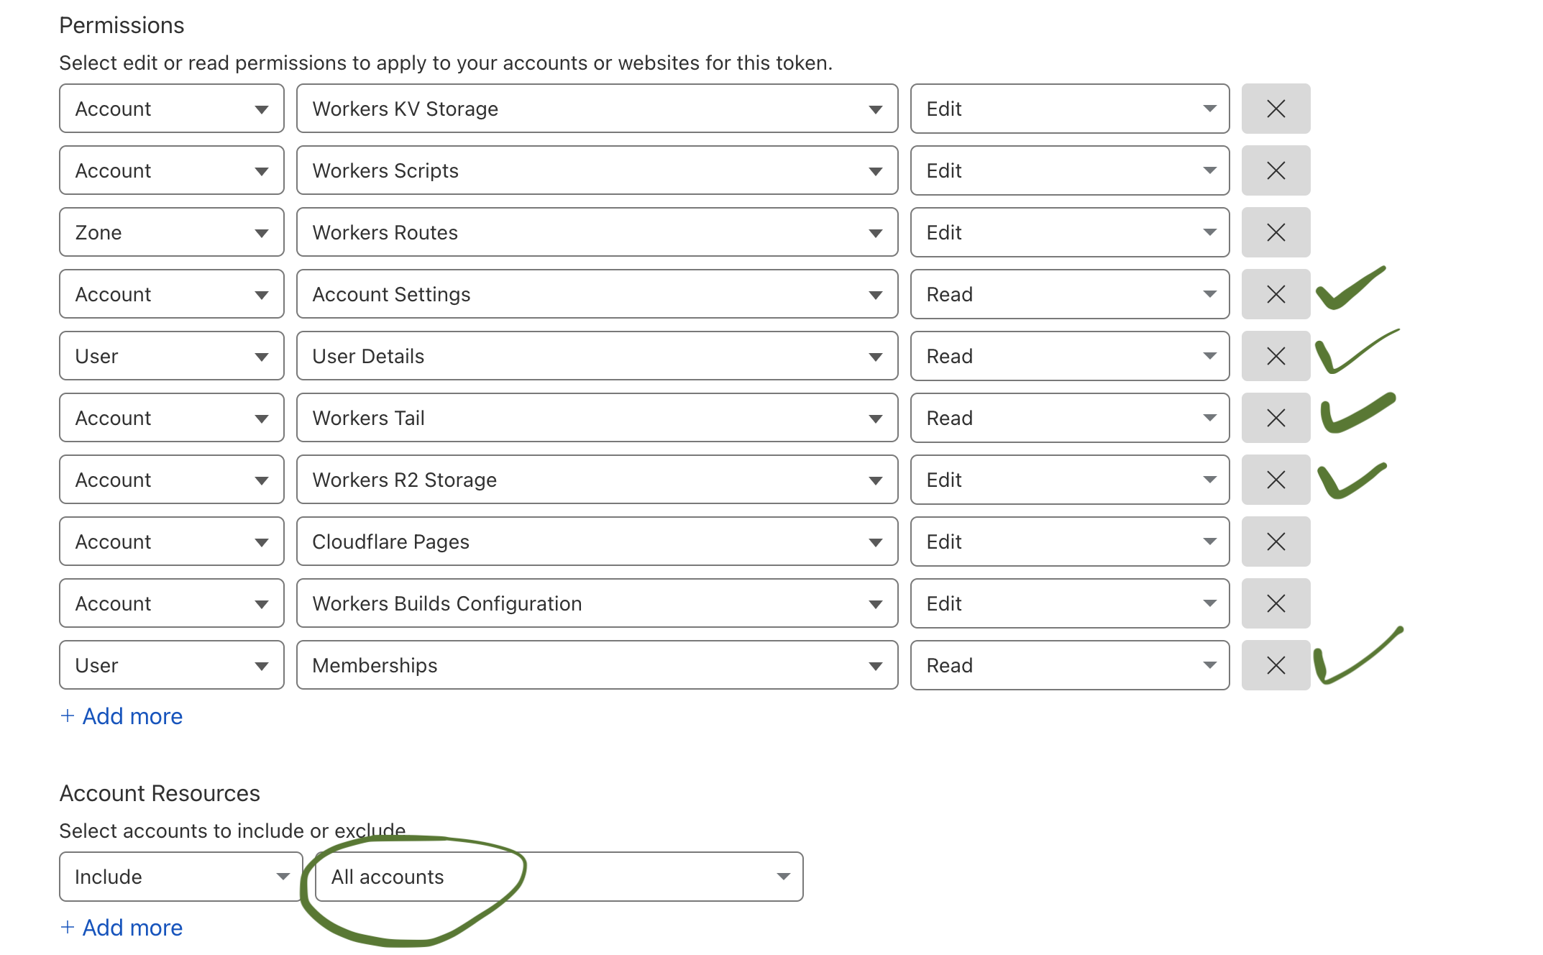Change Edit access level for Cloudflare Pages

coord(1069,542)
